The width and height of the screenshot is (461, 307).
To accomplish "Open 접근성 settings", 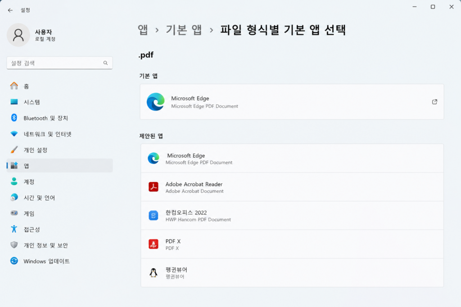I will (x=60, y=229).
